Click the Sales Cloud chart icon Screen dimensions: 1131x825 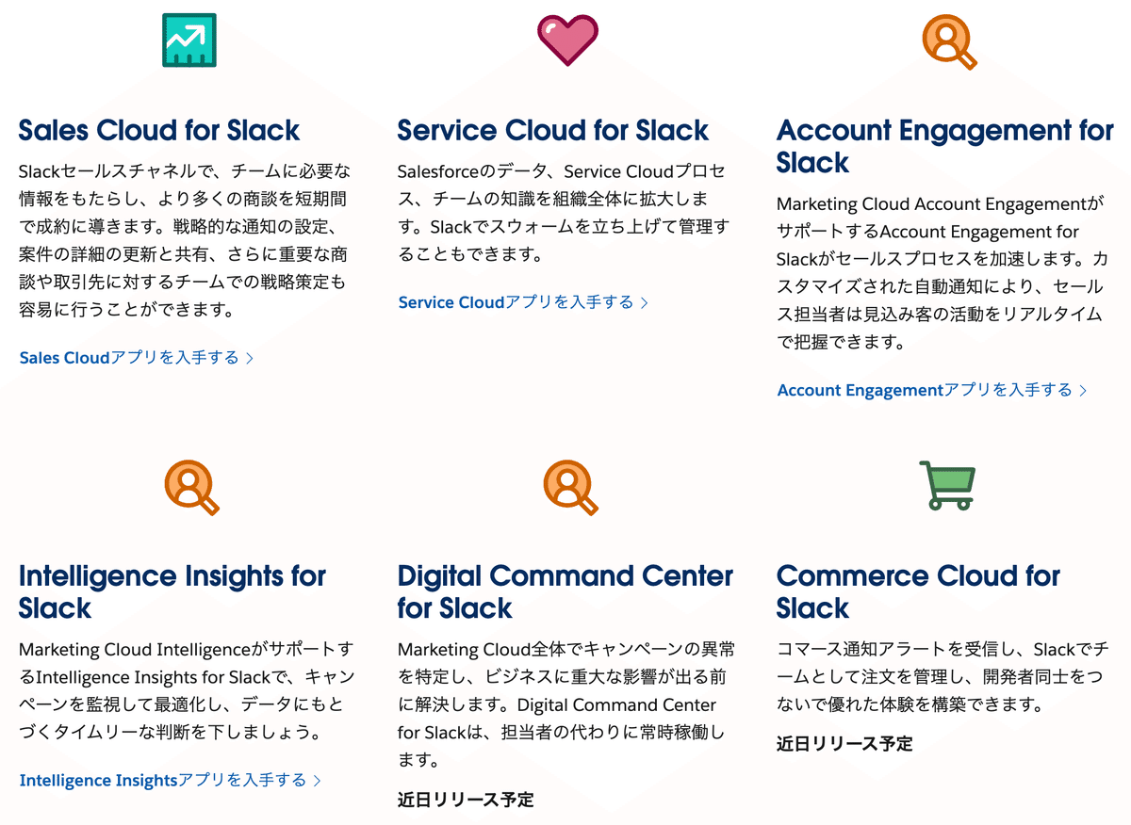click(x=189, y=40)
